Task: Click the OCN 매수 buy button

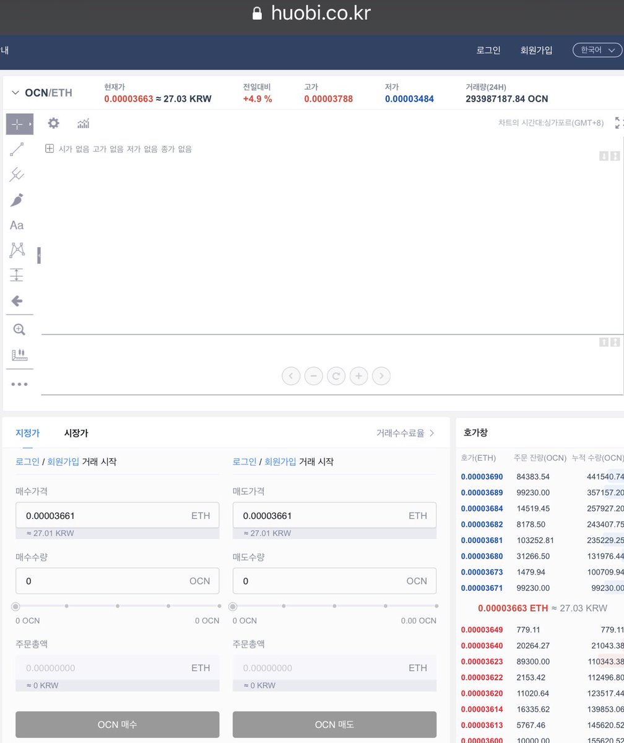Action: pyautogui.click(x=118, y=724)
